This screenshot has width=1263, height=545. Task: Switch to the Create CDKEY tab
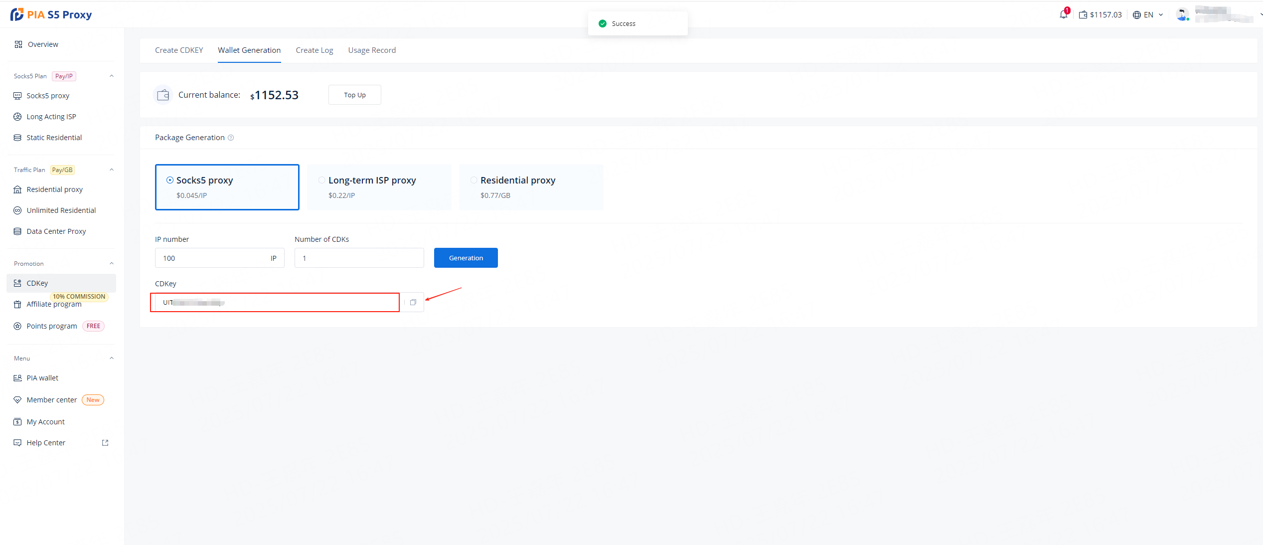click(x=179, y=50)
